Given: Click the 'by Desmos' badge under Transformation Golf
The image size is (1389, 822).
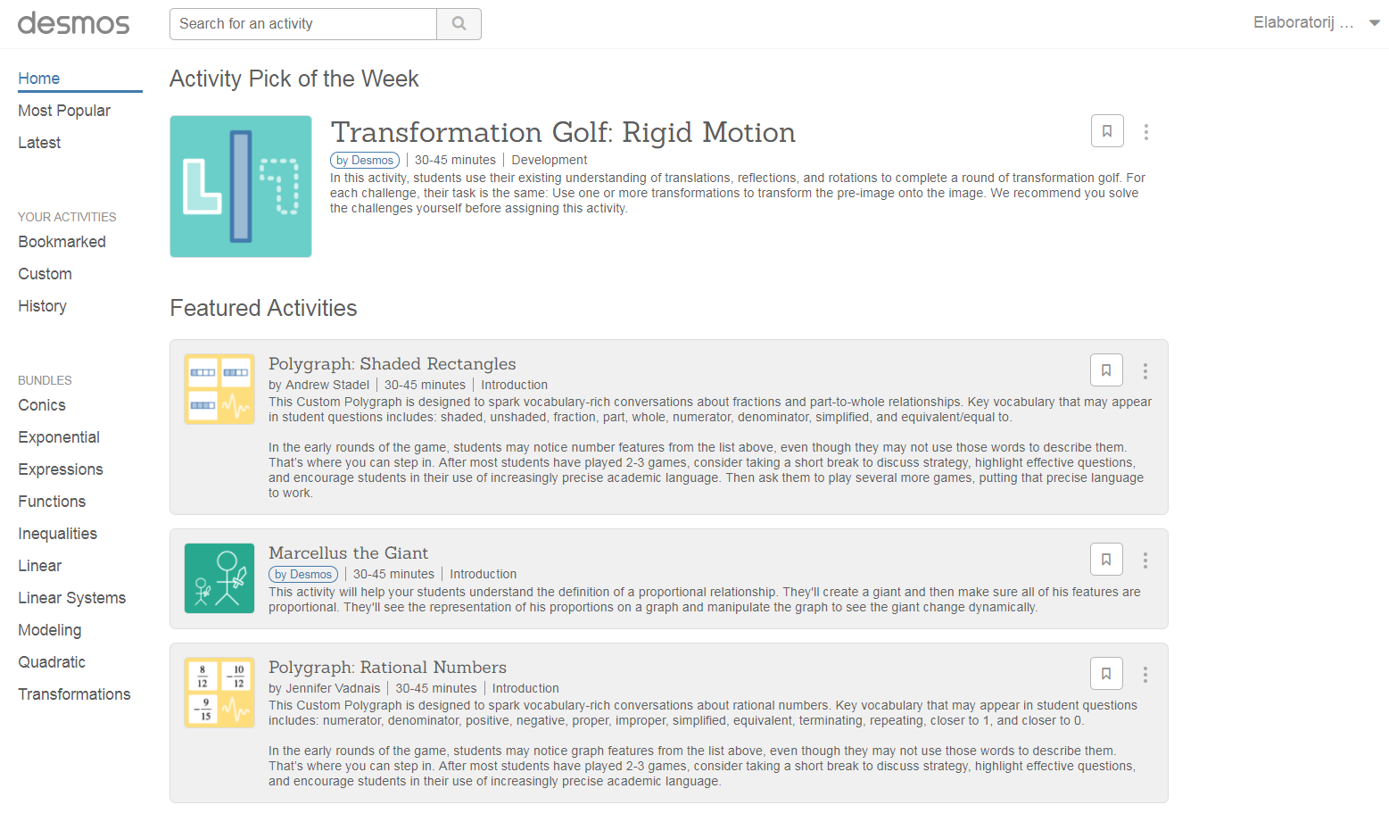Looking at the screenshot, I should [365, 161].
